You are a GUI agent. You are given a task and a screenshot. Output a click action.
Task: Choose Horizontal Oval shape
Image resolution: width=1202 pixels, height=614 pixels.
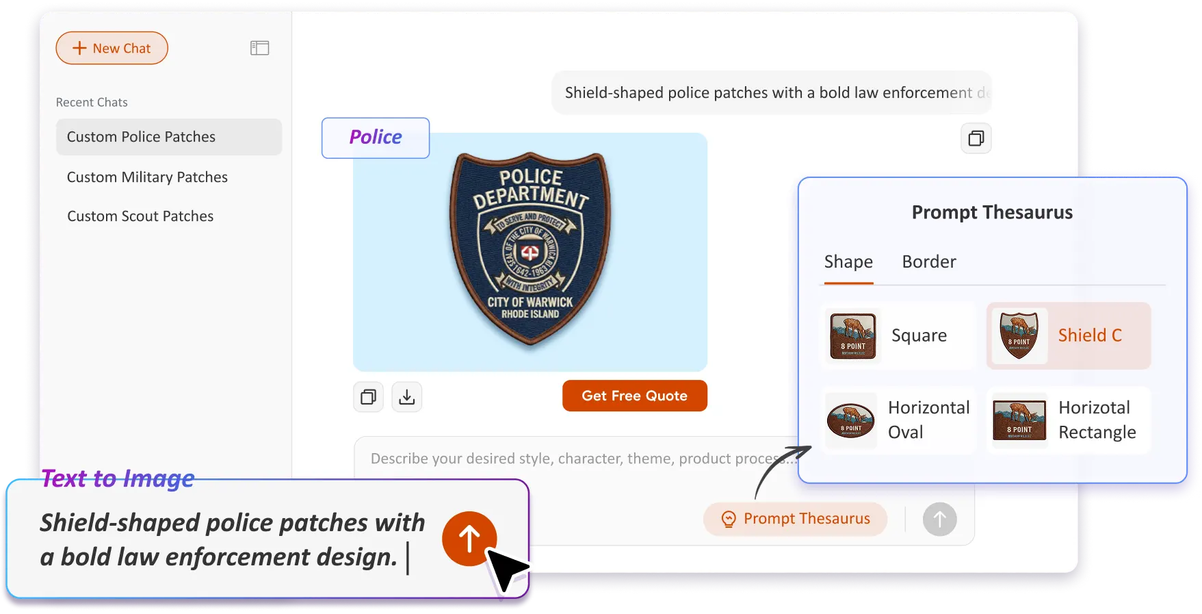coord(898,420)
